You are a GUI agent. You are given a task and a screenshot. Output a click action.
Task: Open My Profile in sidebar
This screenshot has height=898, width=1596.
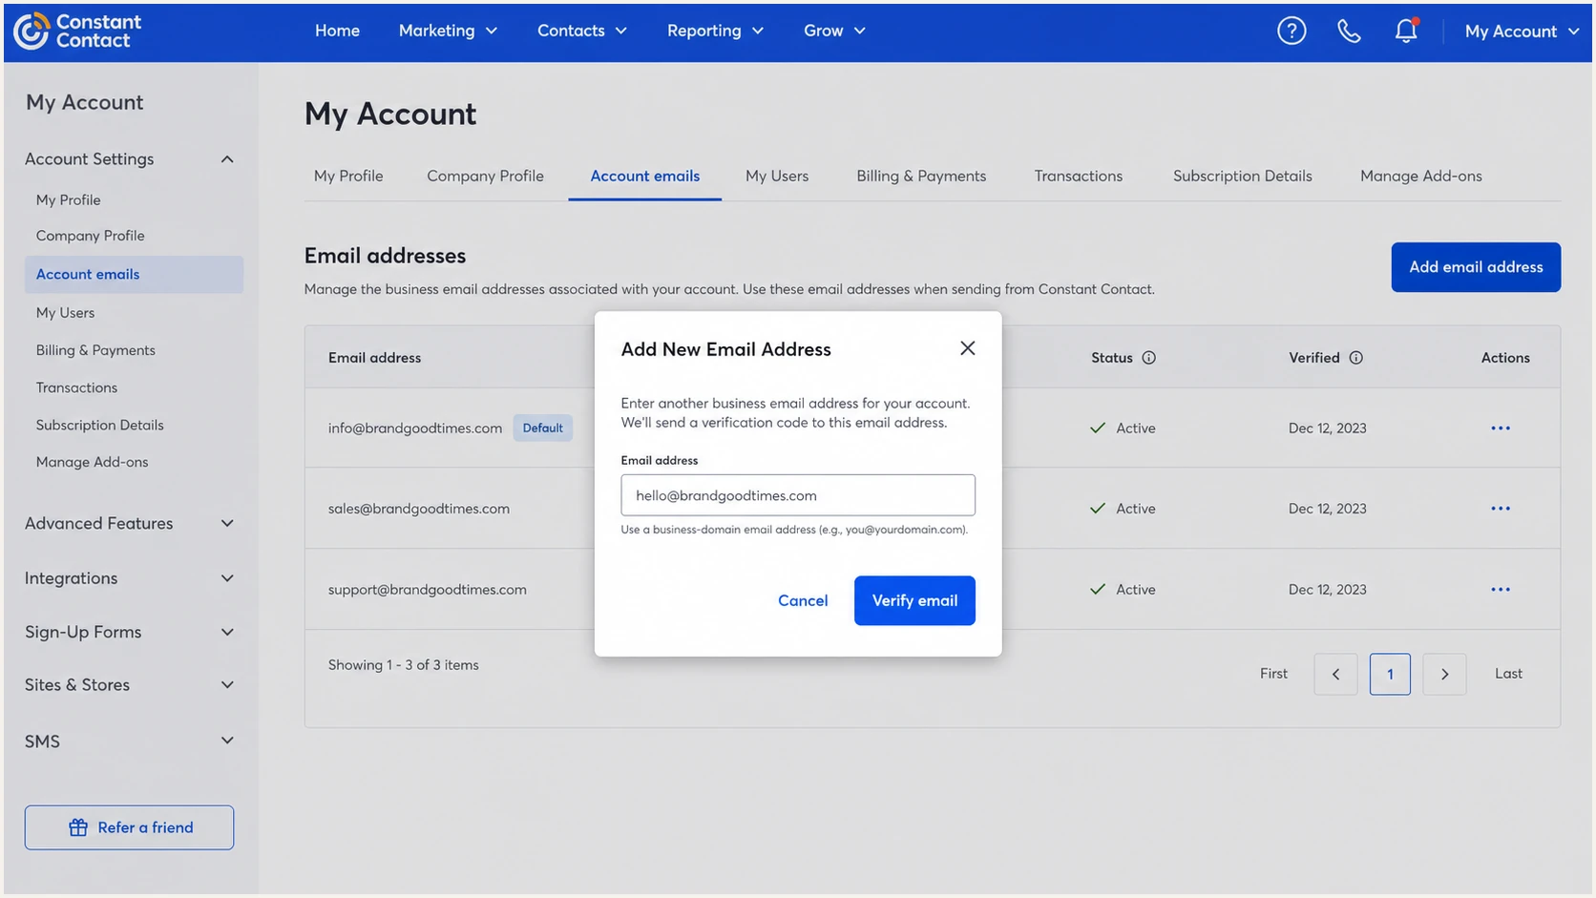click(x=68, y=199)
